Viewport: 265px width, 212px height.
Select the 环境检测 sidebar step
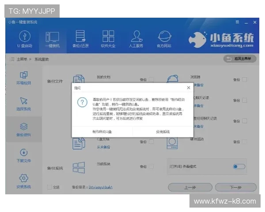(x=24, y=78)
